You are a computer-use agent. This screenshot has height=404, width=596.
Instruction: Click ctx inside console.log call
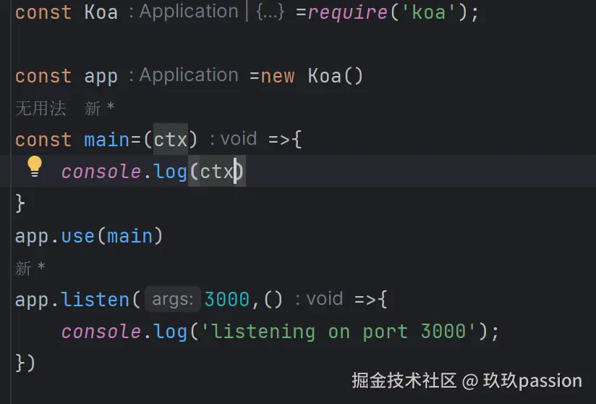(x=217, y=172)
